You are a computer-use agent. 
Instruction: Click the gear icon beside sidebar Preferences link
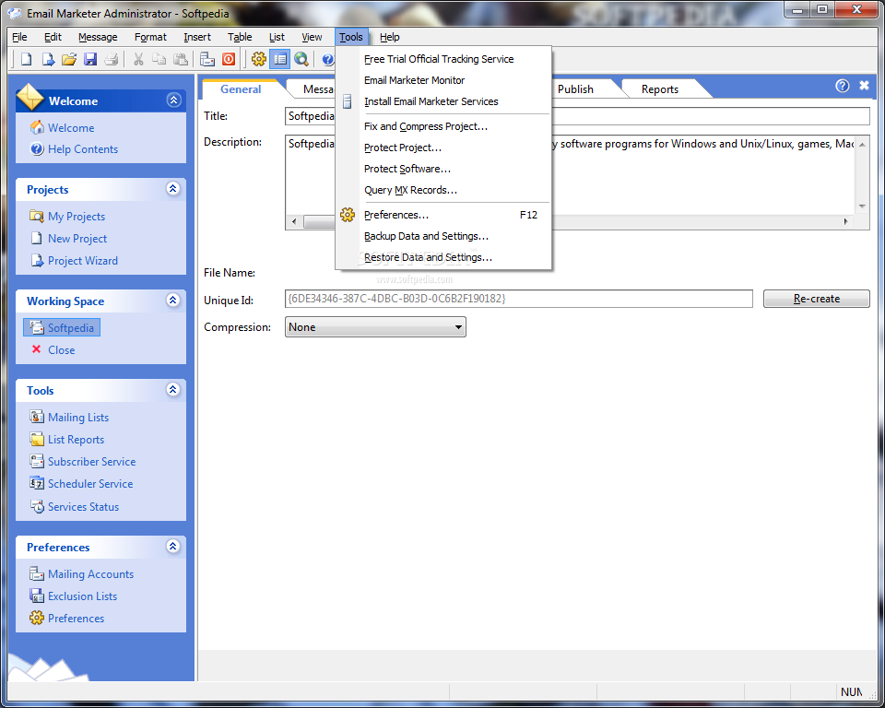pos(37,618)
